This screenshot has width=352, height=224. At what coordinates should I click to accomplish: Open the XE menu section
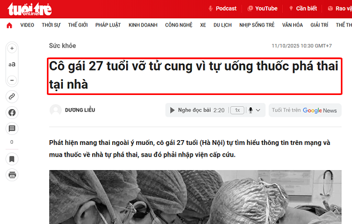coord(203,25)
